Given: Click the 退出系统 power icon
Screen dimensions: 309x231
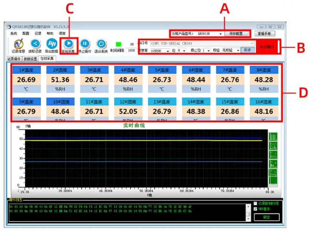Looking at the screenshot, I should (x=101, y=44).
